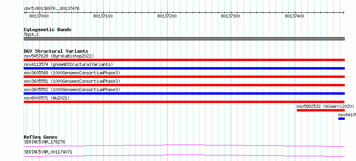Click the Cytogenetic Bands track title
The width and height of the screenshot is (356, 161).
click(48, 30)
